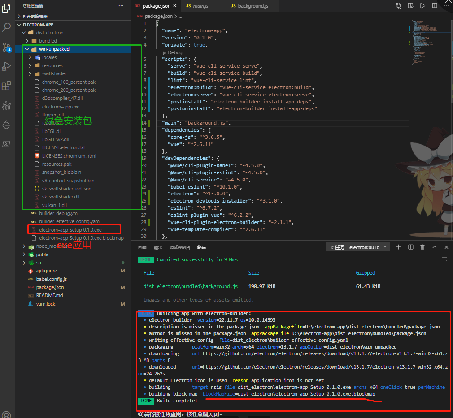
Task: Select electrom-app Setup 0.1.0.exe file
Action: tap(74, 230)
